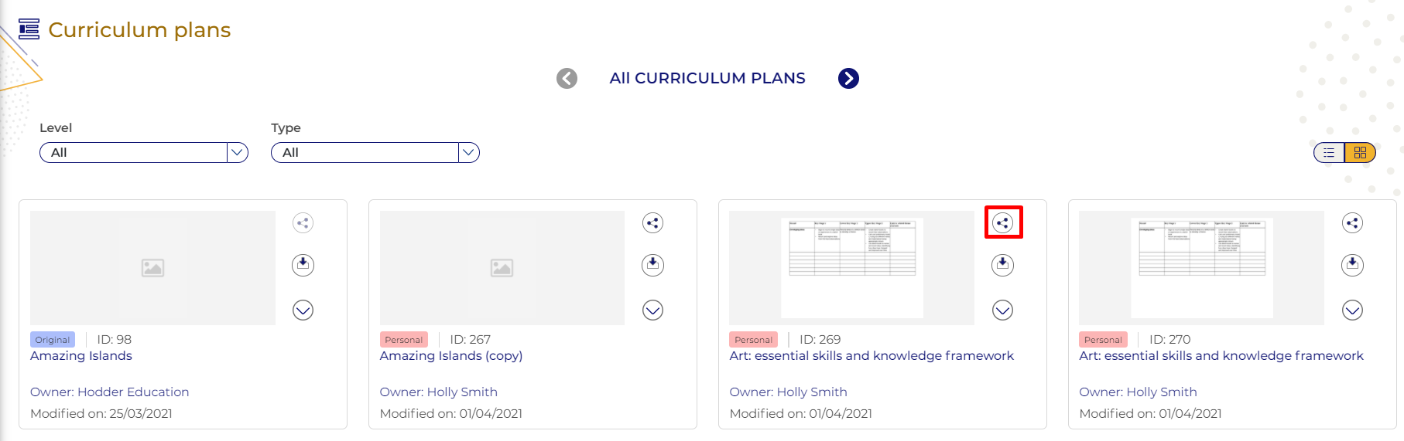Screen dimensions: 1404x441
Task: Share the ID 269 Art framework plan
Action: click(x=1002, y=223)
